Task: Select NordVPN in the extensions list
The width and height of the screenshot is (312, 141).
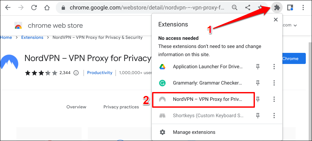Action: pyautogui.click(x=208, y=99)
